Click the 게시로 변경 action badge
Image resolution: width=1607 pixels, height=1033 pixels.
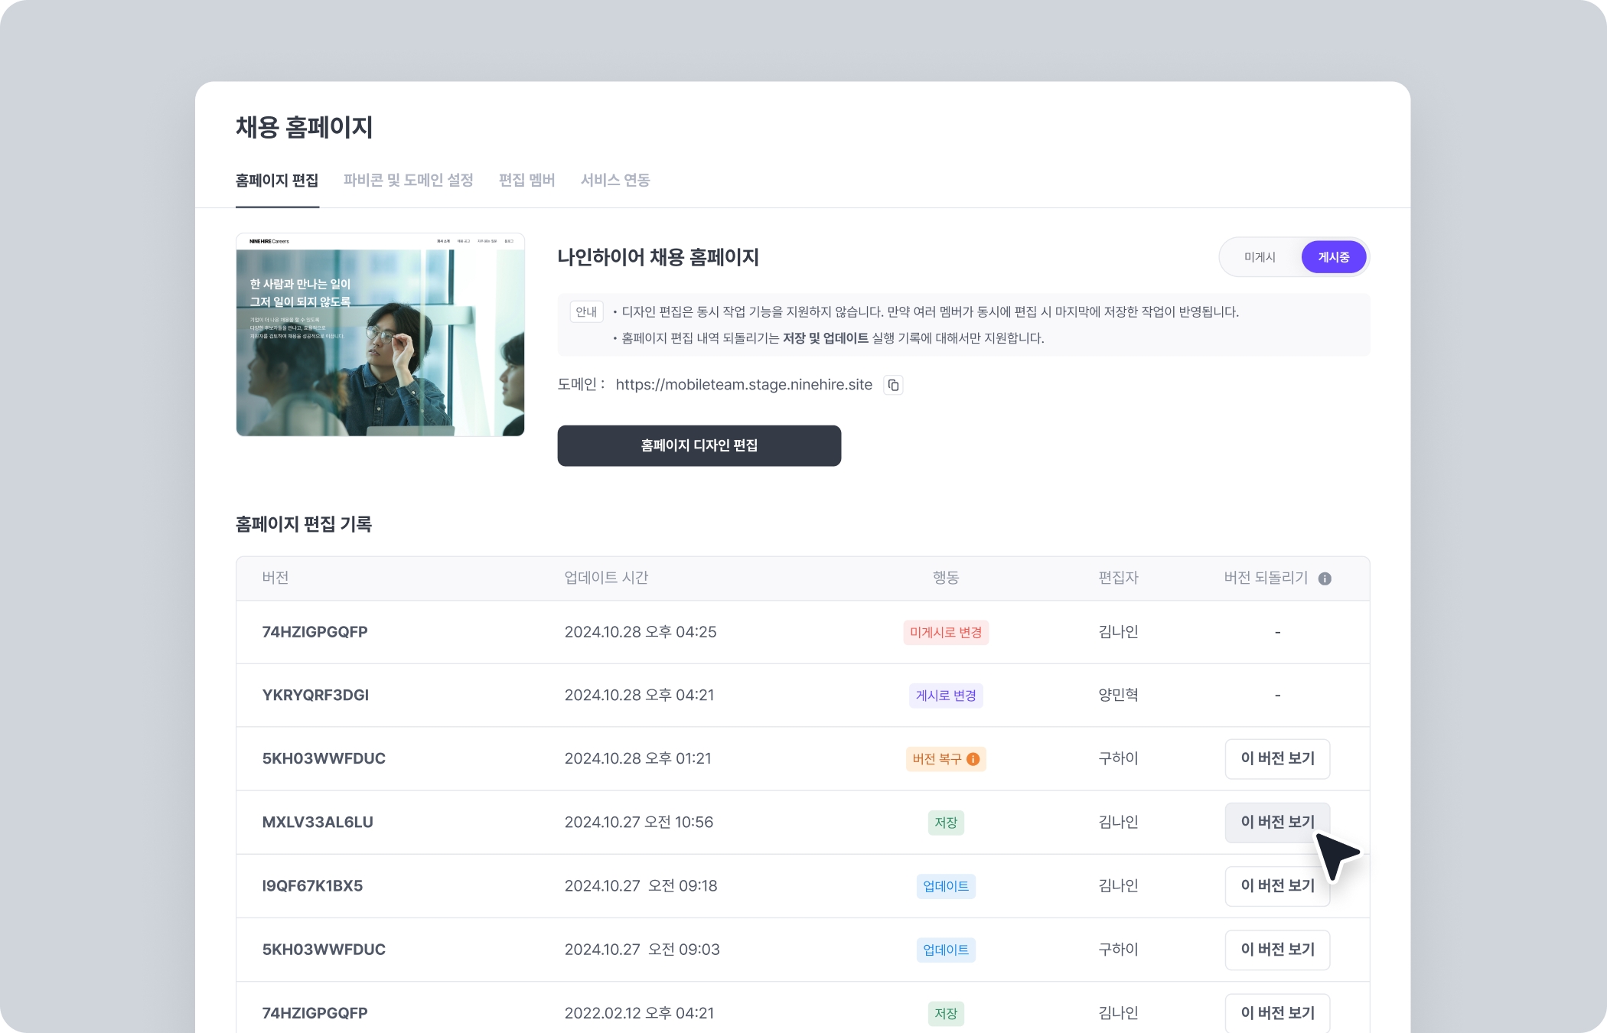pos(945,696)
